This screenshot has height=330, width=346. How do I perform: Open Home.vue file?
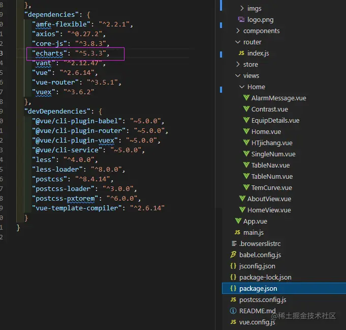point(266,131)
